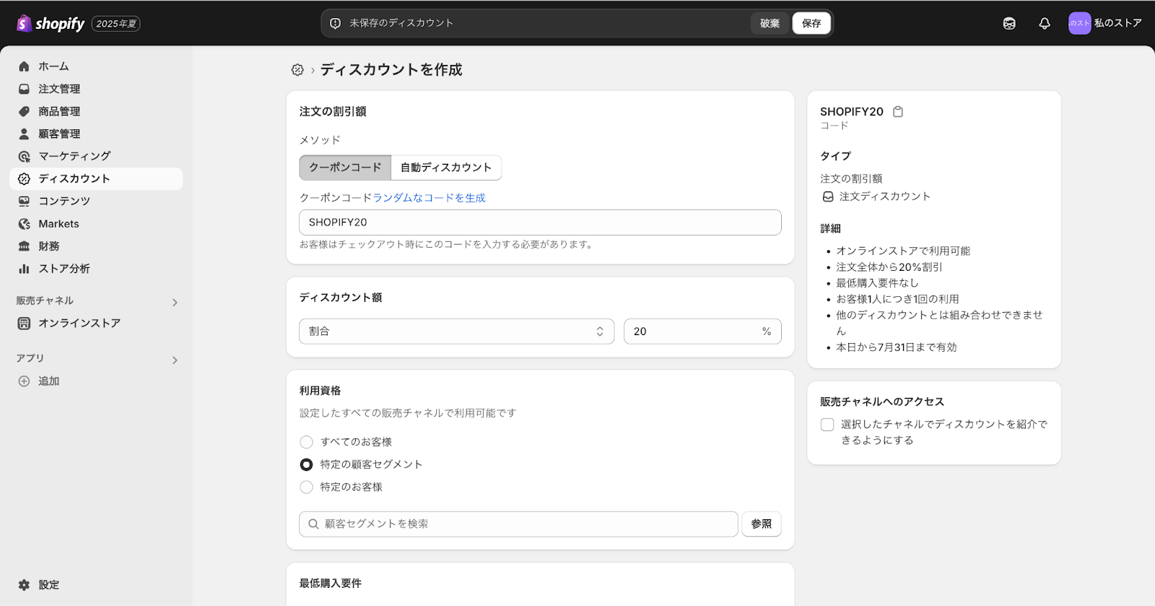Open Markets in the sidebar
Image resolution: width=1155 pixels, height=606 pixels.
coord(96,224)
